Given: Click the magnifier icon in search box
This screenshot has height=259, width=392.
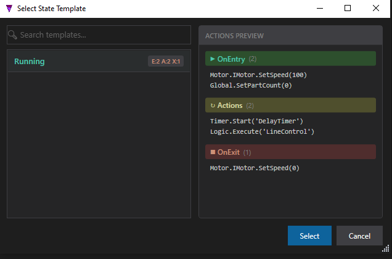Looking at the screenshot, I should [12, 35].
